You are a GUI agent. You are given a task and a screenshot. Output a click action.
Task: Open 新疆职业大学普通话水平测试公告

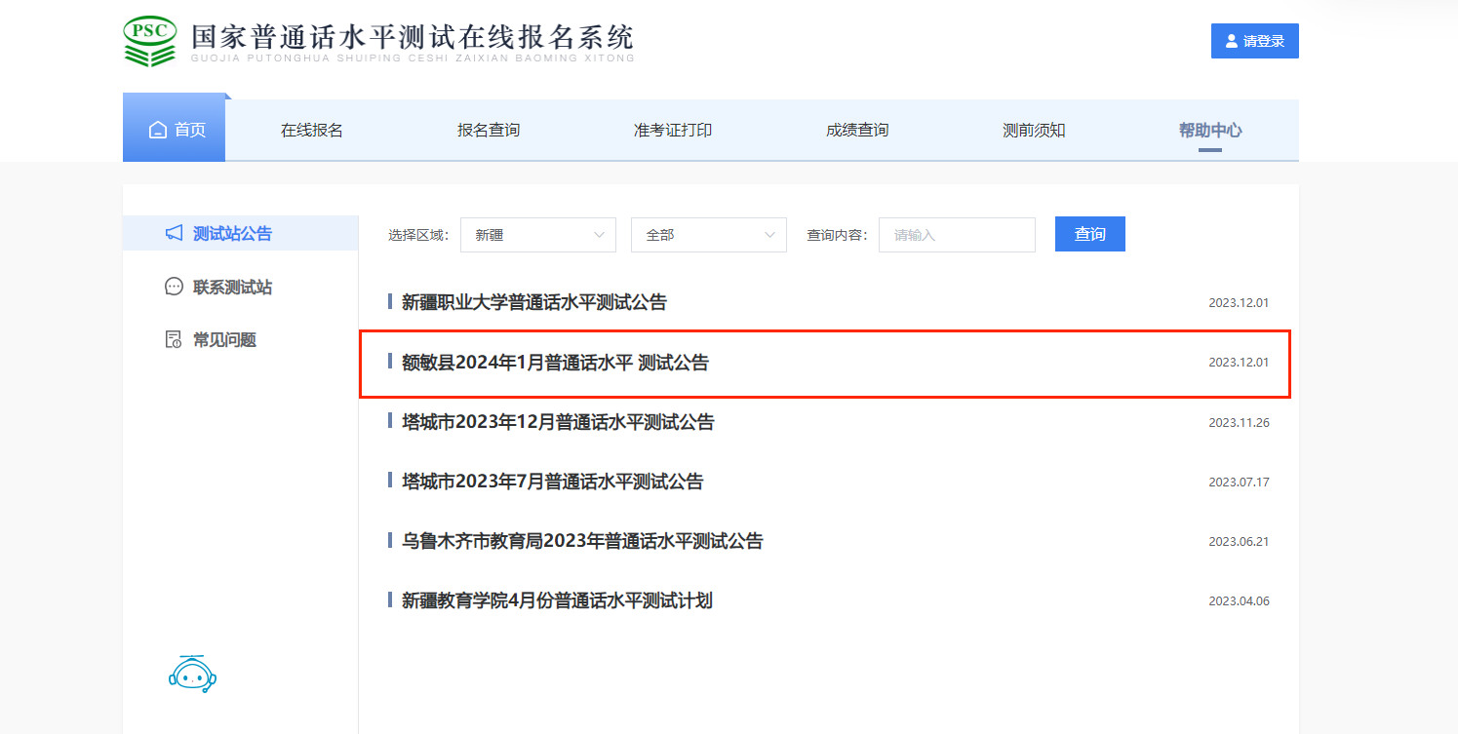coord(534,302)
